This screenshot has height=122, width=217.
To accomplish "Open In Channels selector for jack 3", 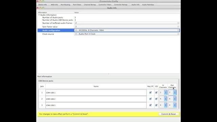I will (x=163, y=105).
